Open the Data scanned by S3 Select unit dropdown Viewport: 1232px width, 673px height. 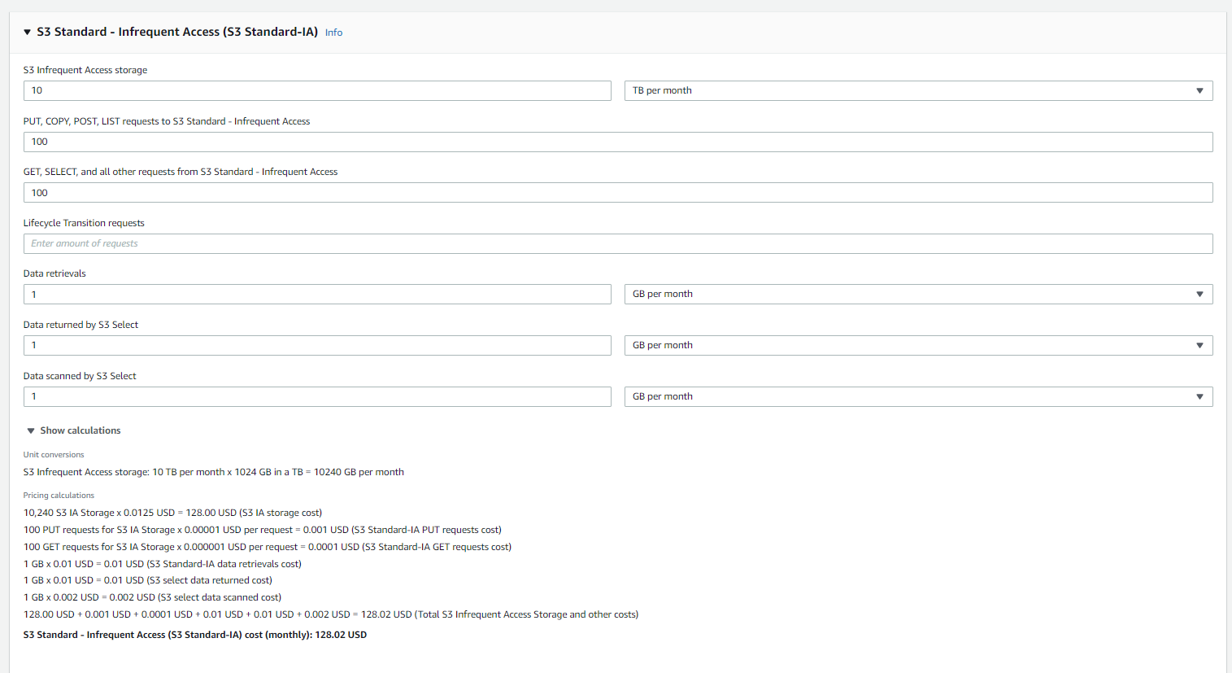[917, 396]
